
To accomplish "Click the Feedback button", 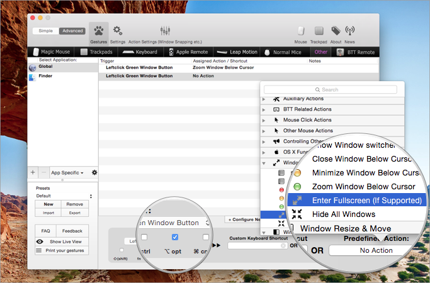I will click(x=72, y=231).
